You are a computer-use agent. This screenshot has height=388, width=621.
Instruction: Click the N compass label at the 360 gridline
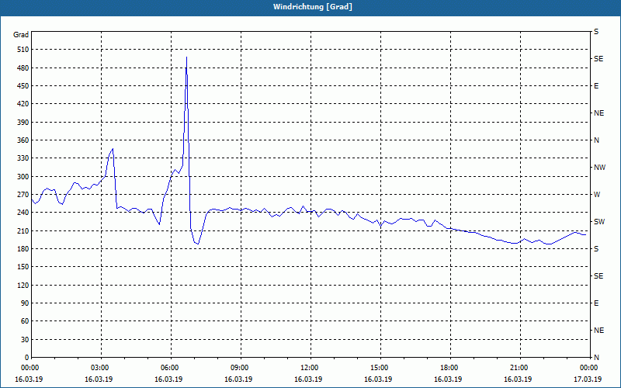596,140
